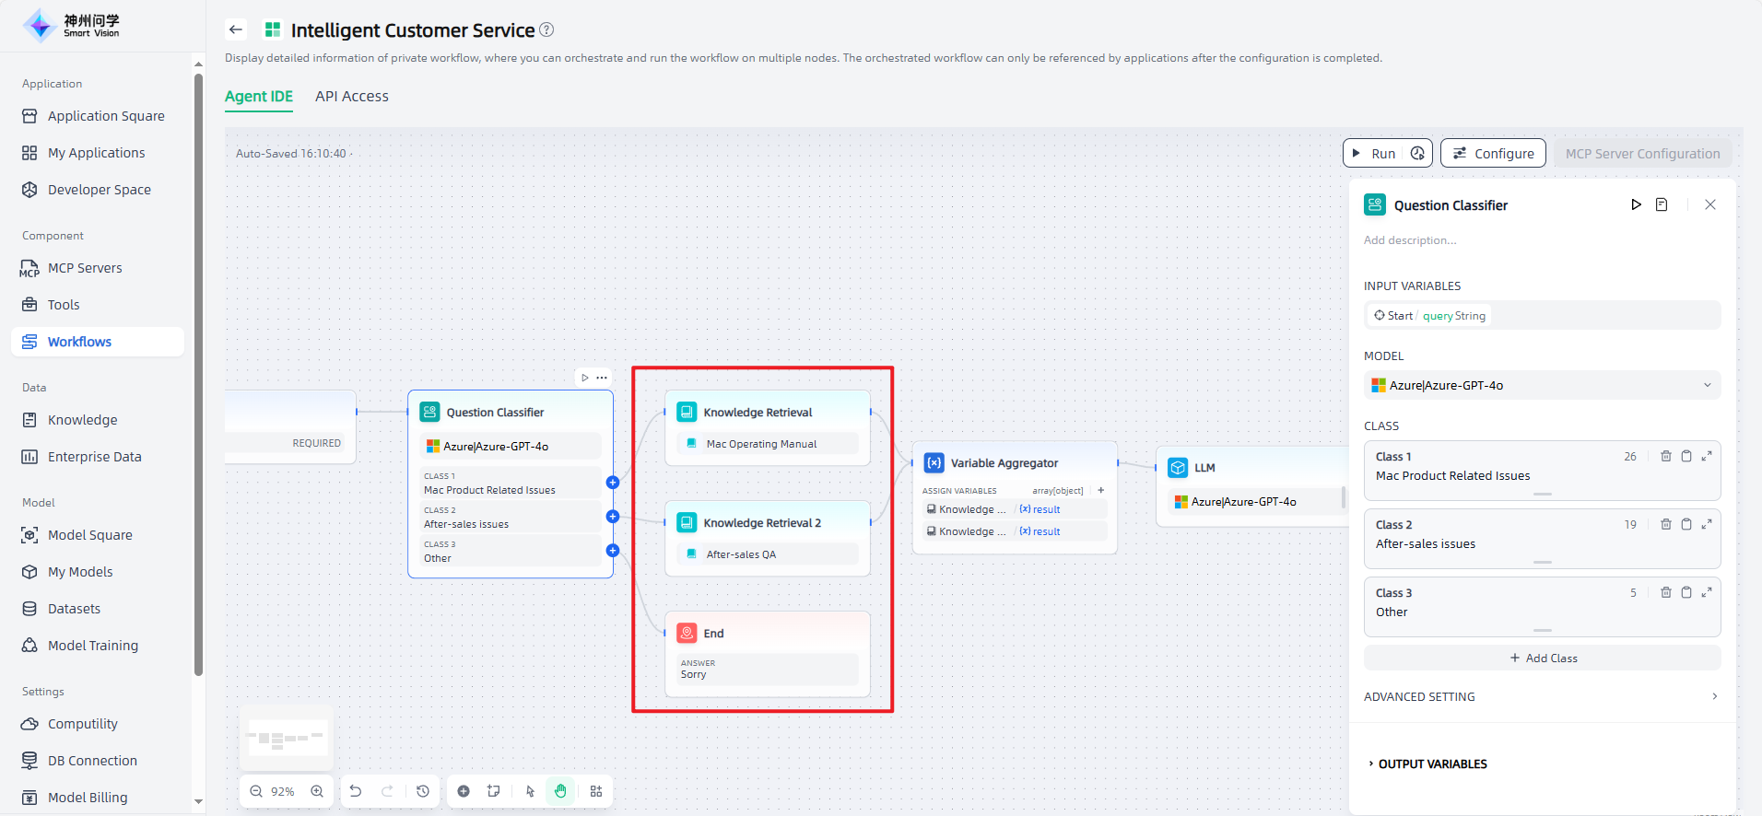This screenshot has width=1762, height=816.
Task: Click the Add description field
Action: click(x=1410, y=240)
